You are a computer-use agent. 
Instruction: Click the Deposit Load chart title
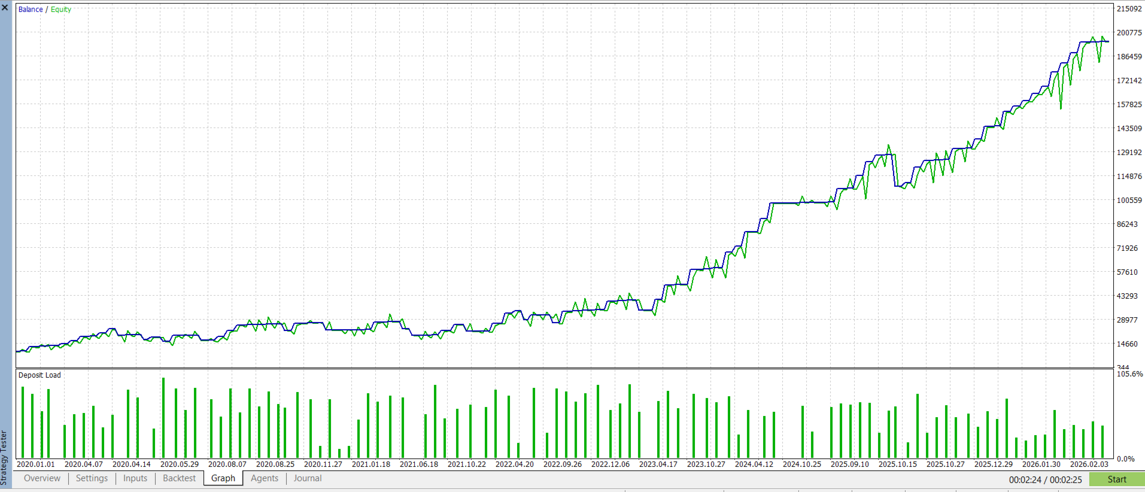point(40,375)
